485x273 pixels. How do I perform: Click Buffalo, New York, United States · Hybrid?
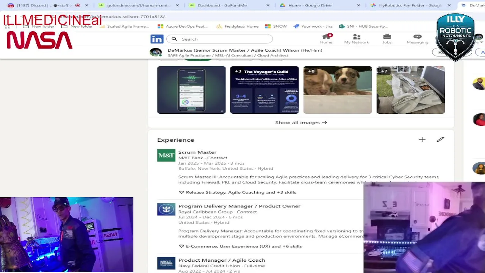226,168
